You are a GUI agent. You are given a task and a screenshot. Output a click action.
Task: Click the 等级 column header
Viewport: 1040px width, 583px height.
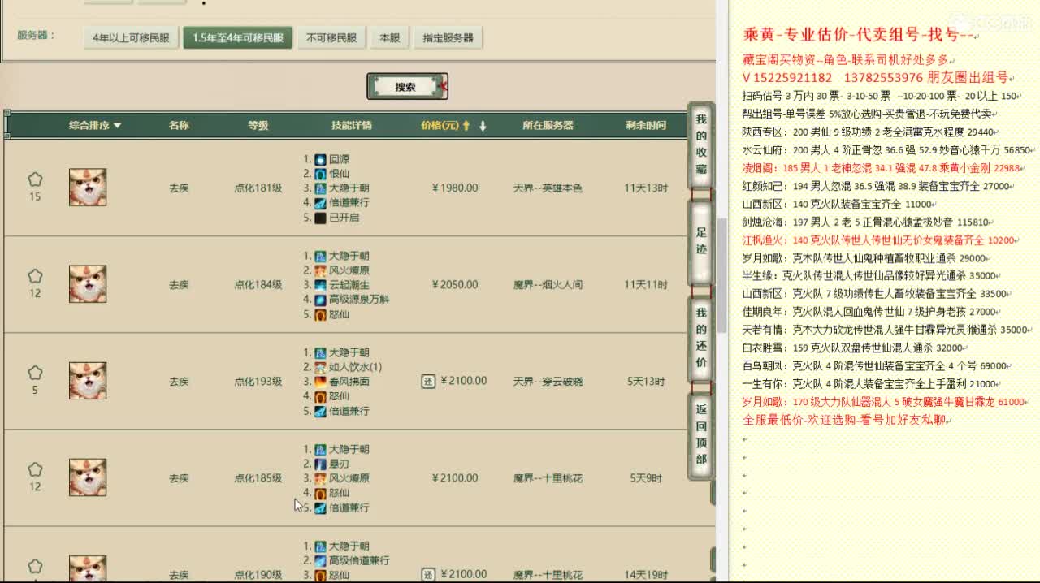pyautogui.click(x=258, y=125)
